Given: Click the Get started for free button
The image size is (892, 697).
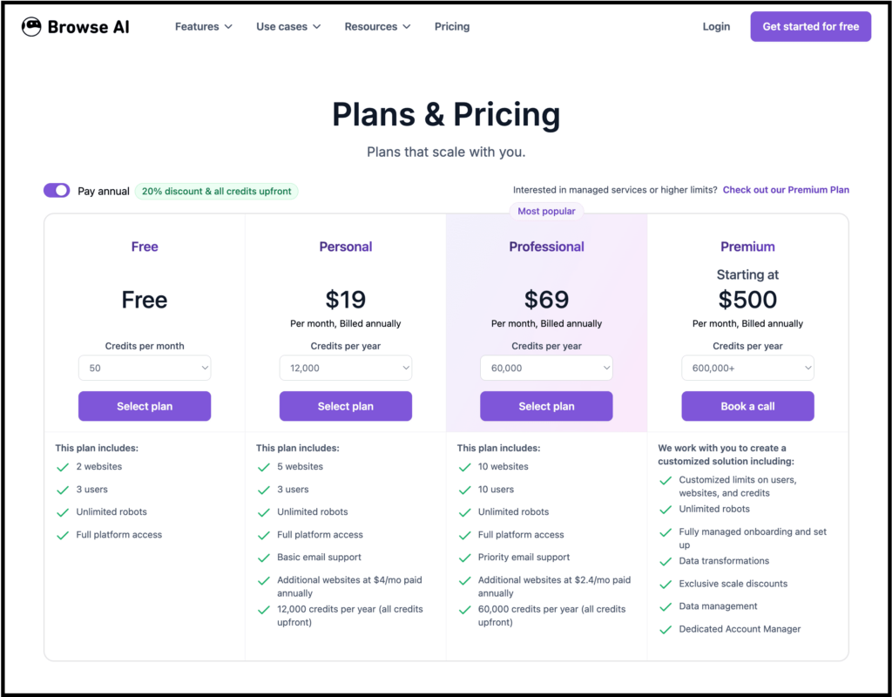Looking at the screenshot, I should (810, 26).
